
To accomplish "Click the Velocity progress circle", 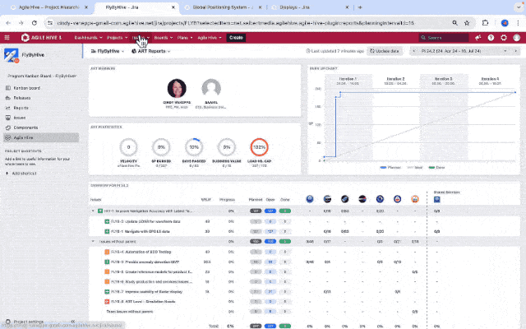I will [128, 147].
